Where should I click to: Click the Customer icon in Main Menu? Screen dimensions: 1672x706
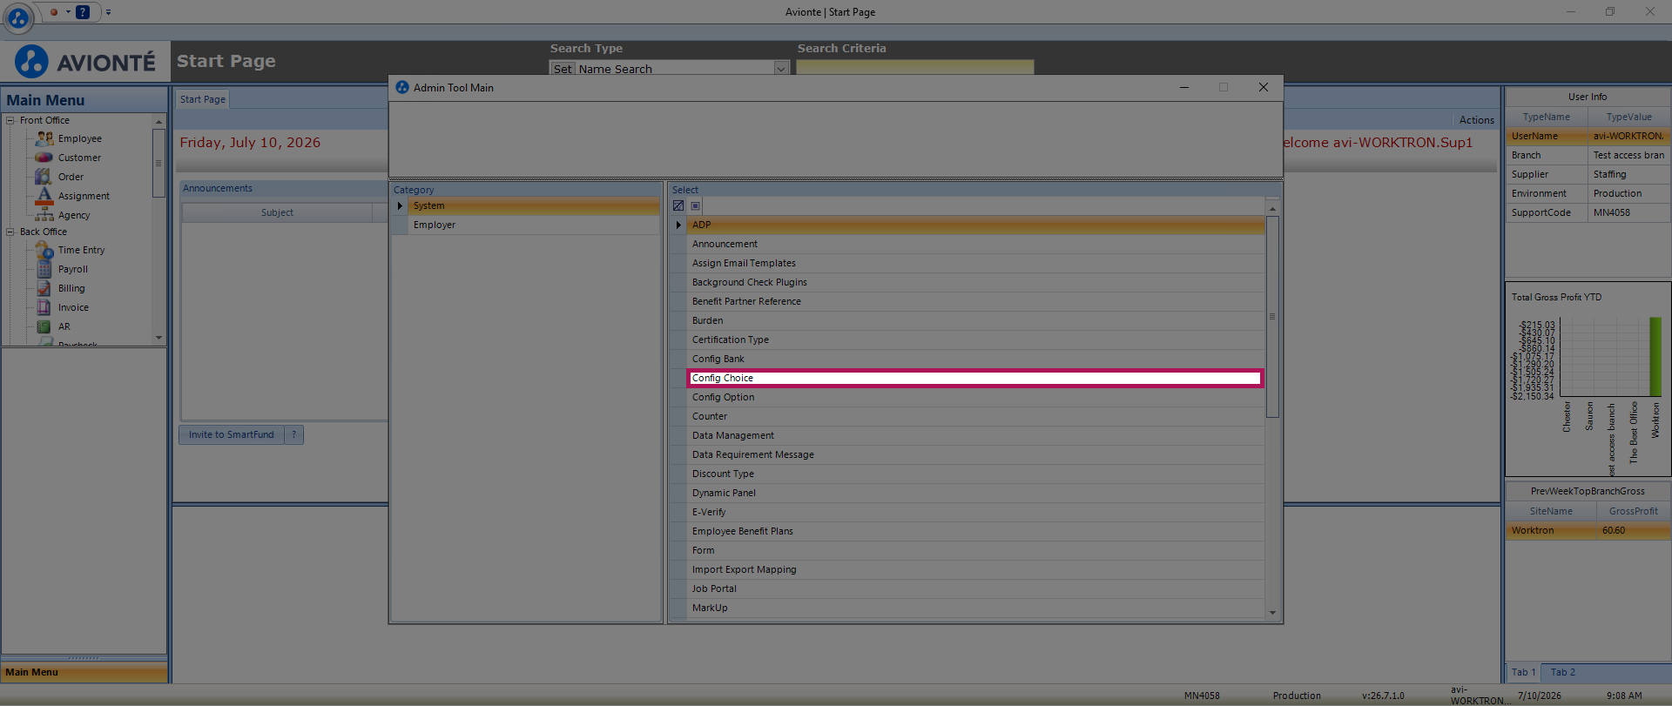point(44,158)
